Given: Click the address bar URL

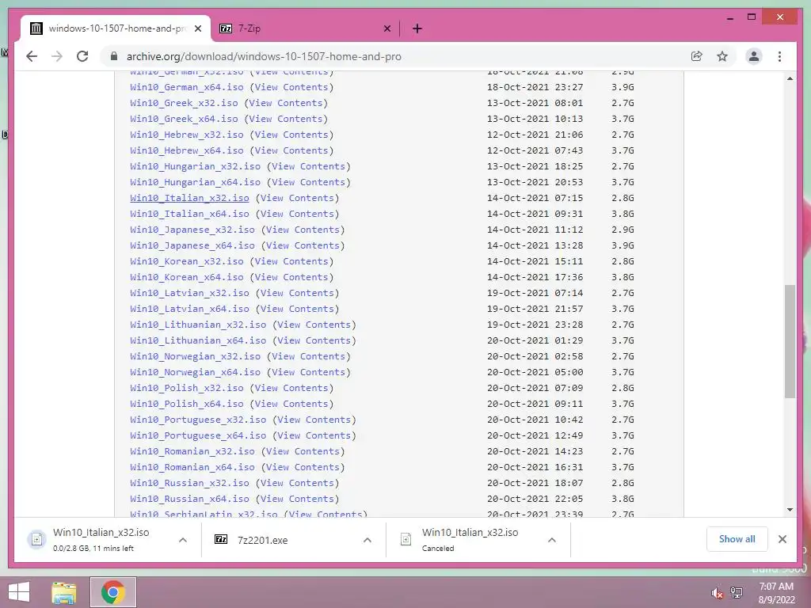Looking at the screenshot, I should point(264,56).
